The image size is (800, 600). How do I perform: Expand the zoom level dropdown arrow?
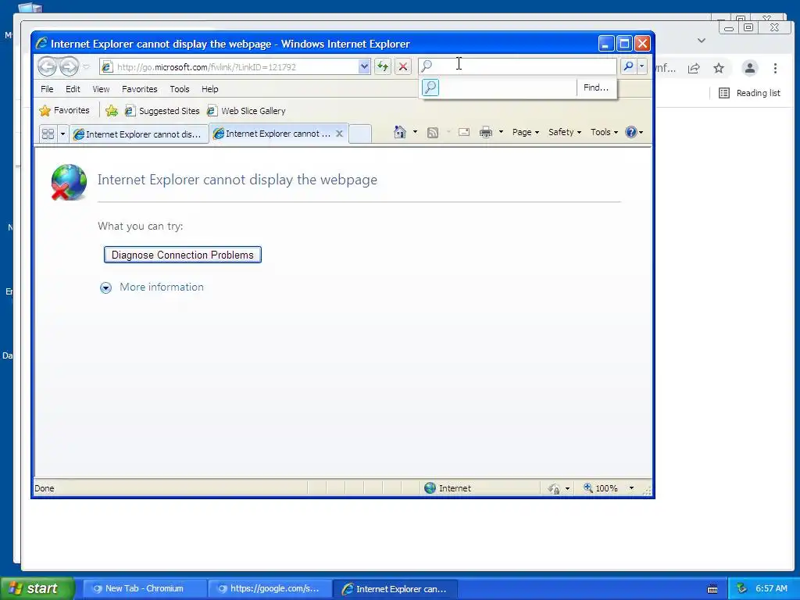[631, 488]
